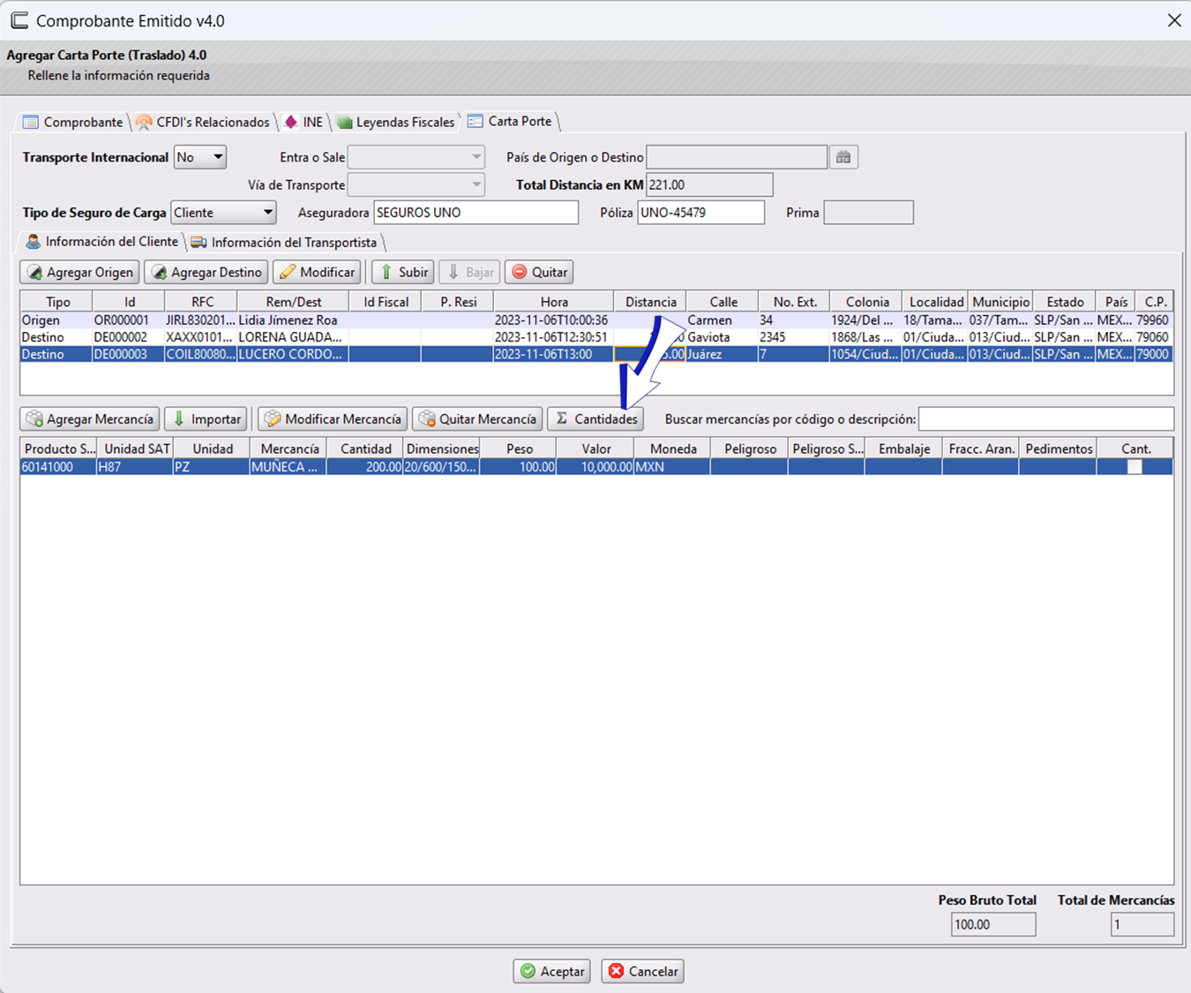Select the Origen row OR000001
The image size is (1191, 993).
(x=596, y=320)
